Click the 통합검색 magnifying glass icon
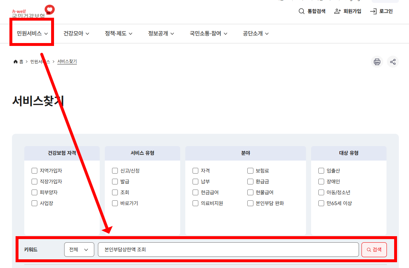409x268 pixels. pos(302,11)
